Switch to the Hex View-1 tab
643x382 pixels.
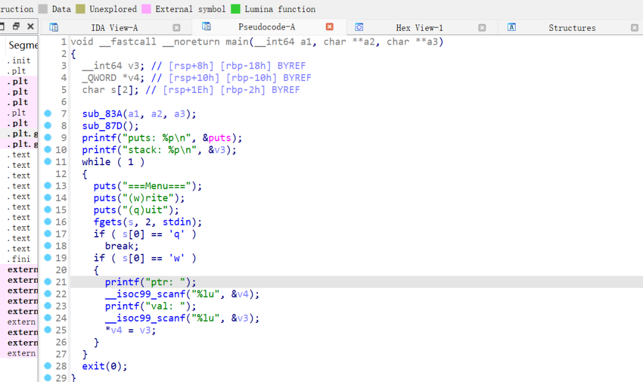point(419,28)
